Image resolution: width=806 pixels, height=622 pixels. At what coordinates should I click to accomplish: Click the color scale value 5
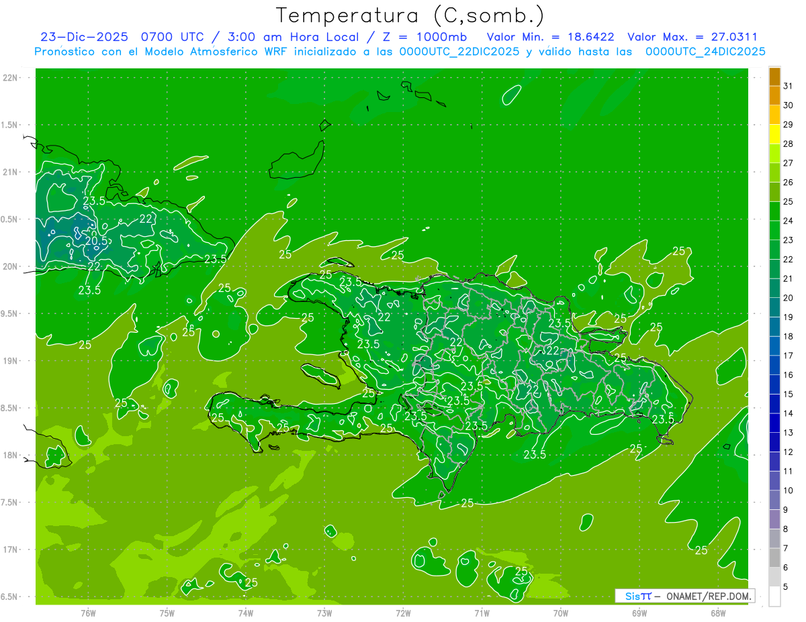[786, 586]
